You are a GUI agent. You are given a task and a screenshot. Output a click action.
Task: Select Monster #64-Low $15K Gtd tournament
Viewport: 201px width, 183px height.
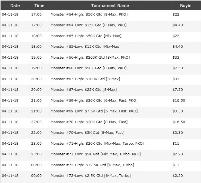pyautogui.click(x=88, y=25)
